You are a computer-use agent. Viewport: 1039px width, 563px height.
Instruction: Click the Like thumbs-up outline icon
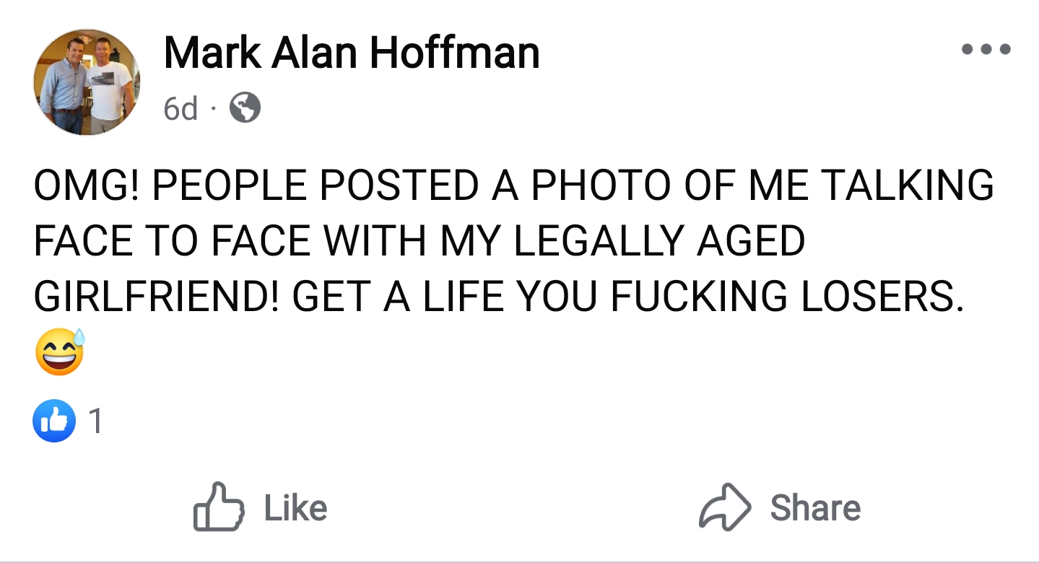click(218, 507)
